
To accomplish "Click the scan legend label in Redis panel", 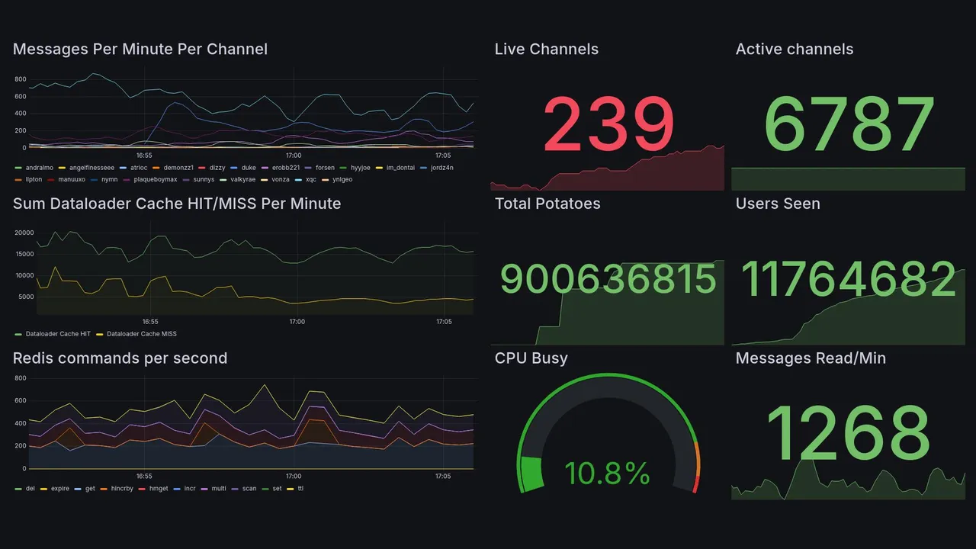I will (x=249, y=488).
